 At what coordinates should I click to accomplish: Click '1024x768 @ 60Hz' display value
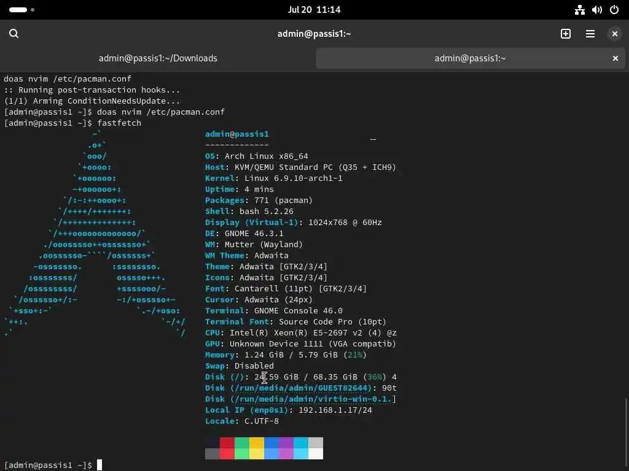pos(345,222)
